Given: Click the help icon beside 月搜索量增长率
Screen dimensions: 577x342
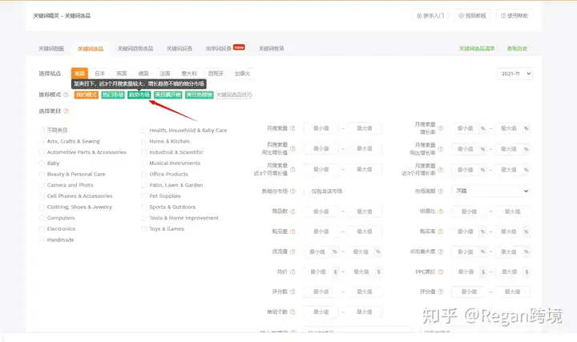Looking at the screenshot, I should tap(441, 128).
